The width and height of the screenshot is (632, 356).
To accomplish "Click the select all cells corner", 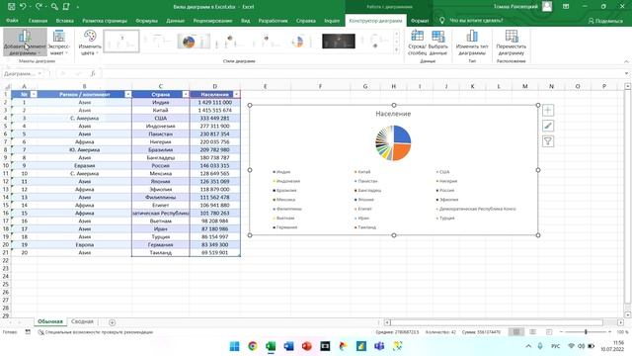I will click(x=7, y=86).
